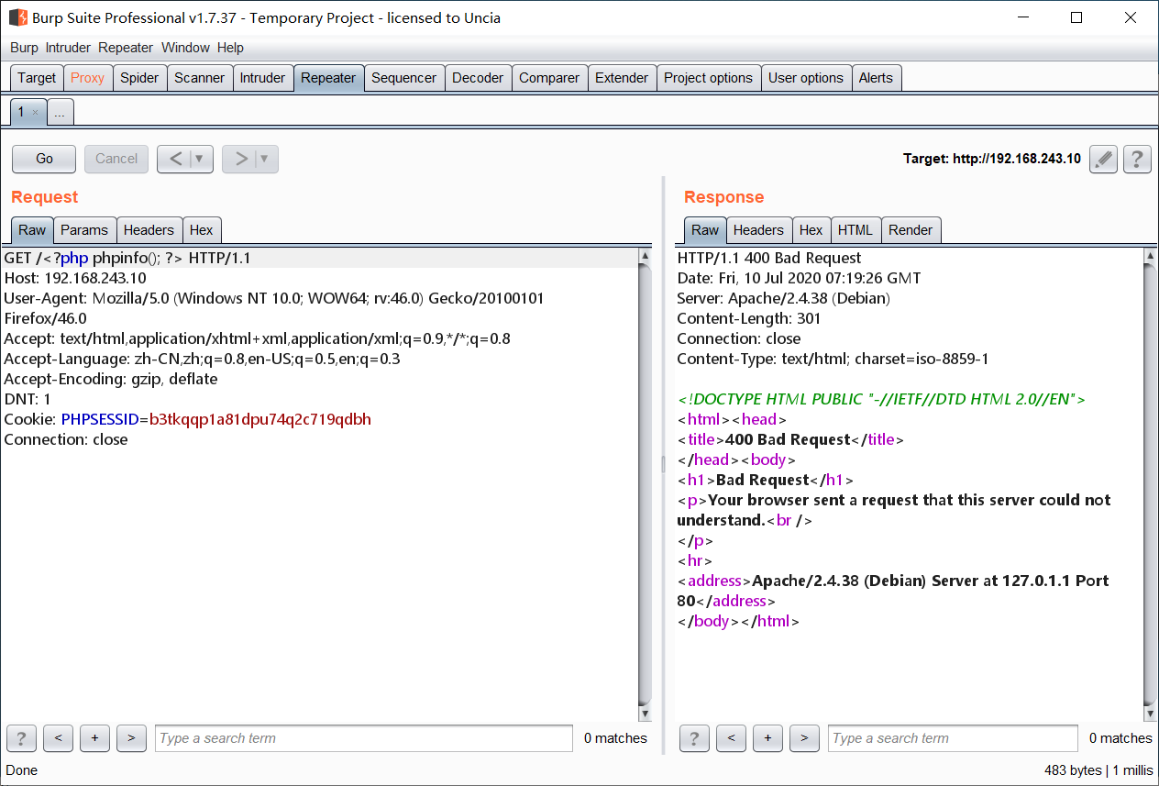Open the User options tab

(806, 78)
